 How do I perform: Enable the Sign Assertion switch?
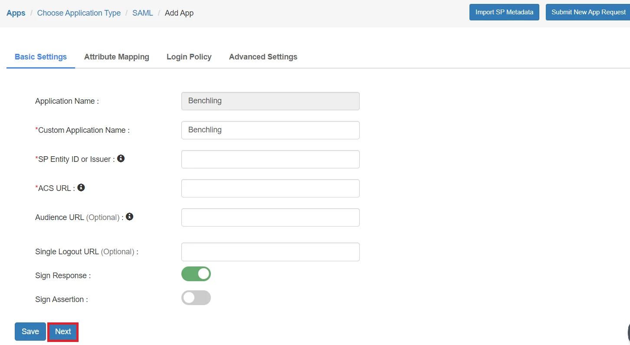pos(196,298)
